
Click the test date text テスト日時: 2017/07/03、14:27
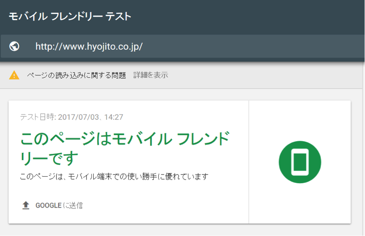(71, 117)
